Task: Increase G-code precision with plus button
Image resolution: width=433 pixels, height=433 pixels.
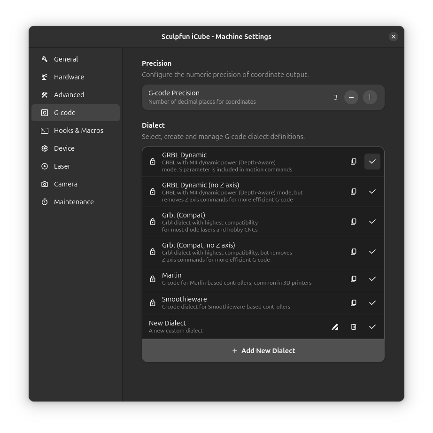Action: pos(370,97)
